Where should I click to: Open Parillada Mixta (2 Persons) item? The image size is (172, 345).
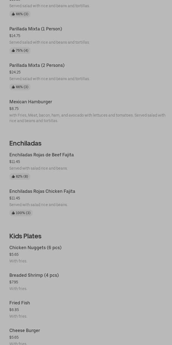click(x=37, y=65)
